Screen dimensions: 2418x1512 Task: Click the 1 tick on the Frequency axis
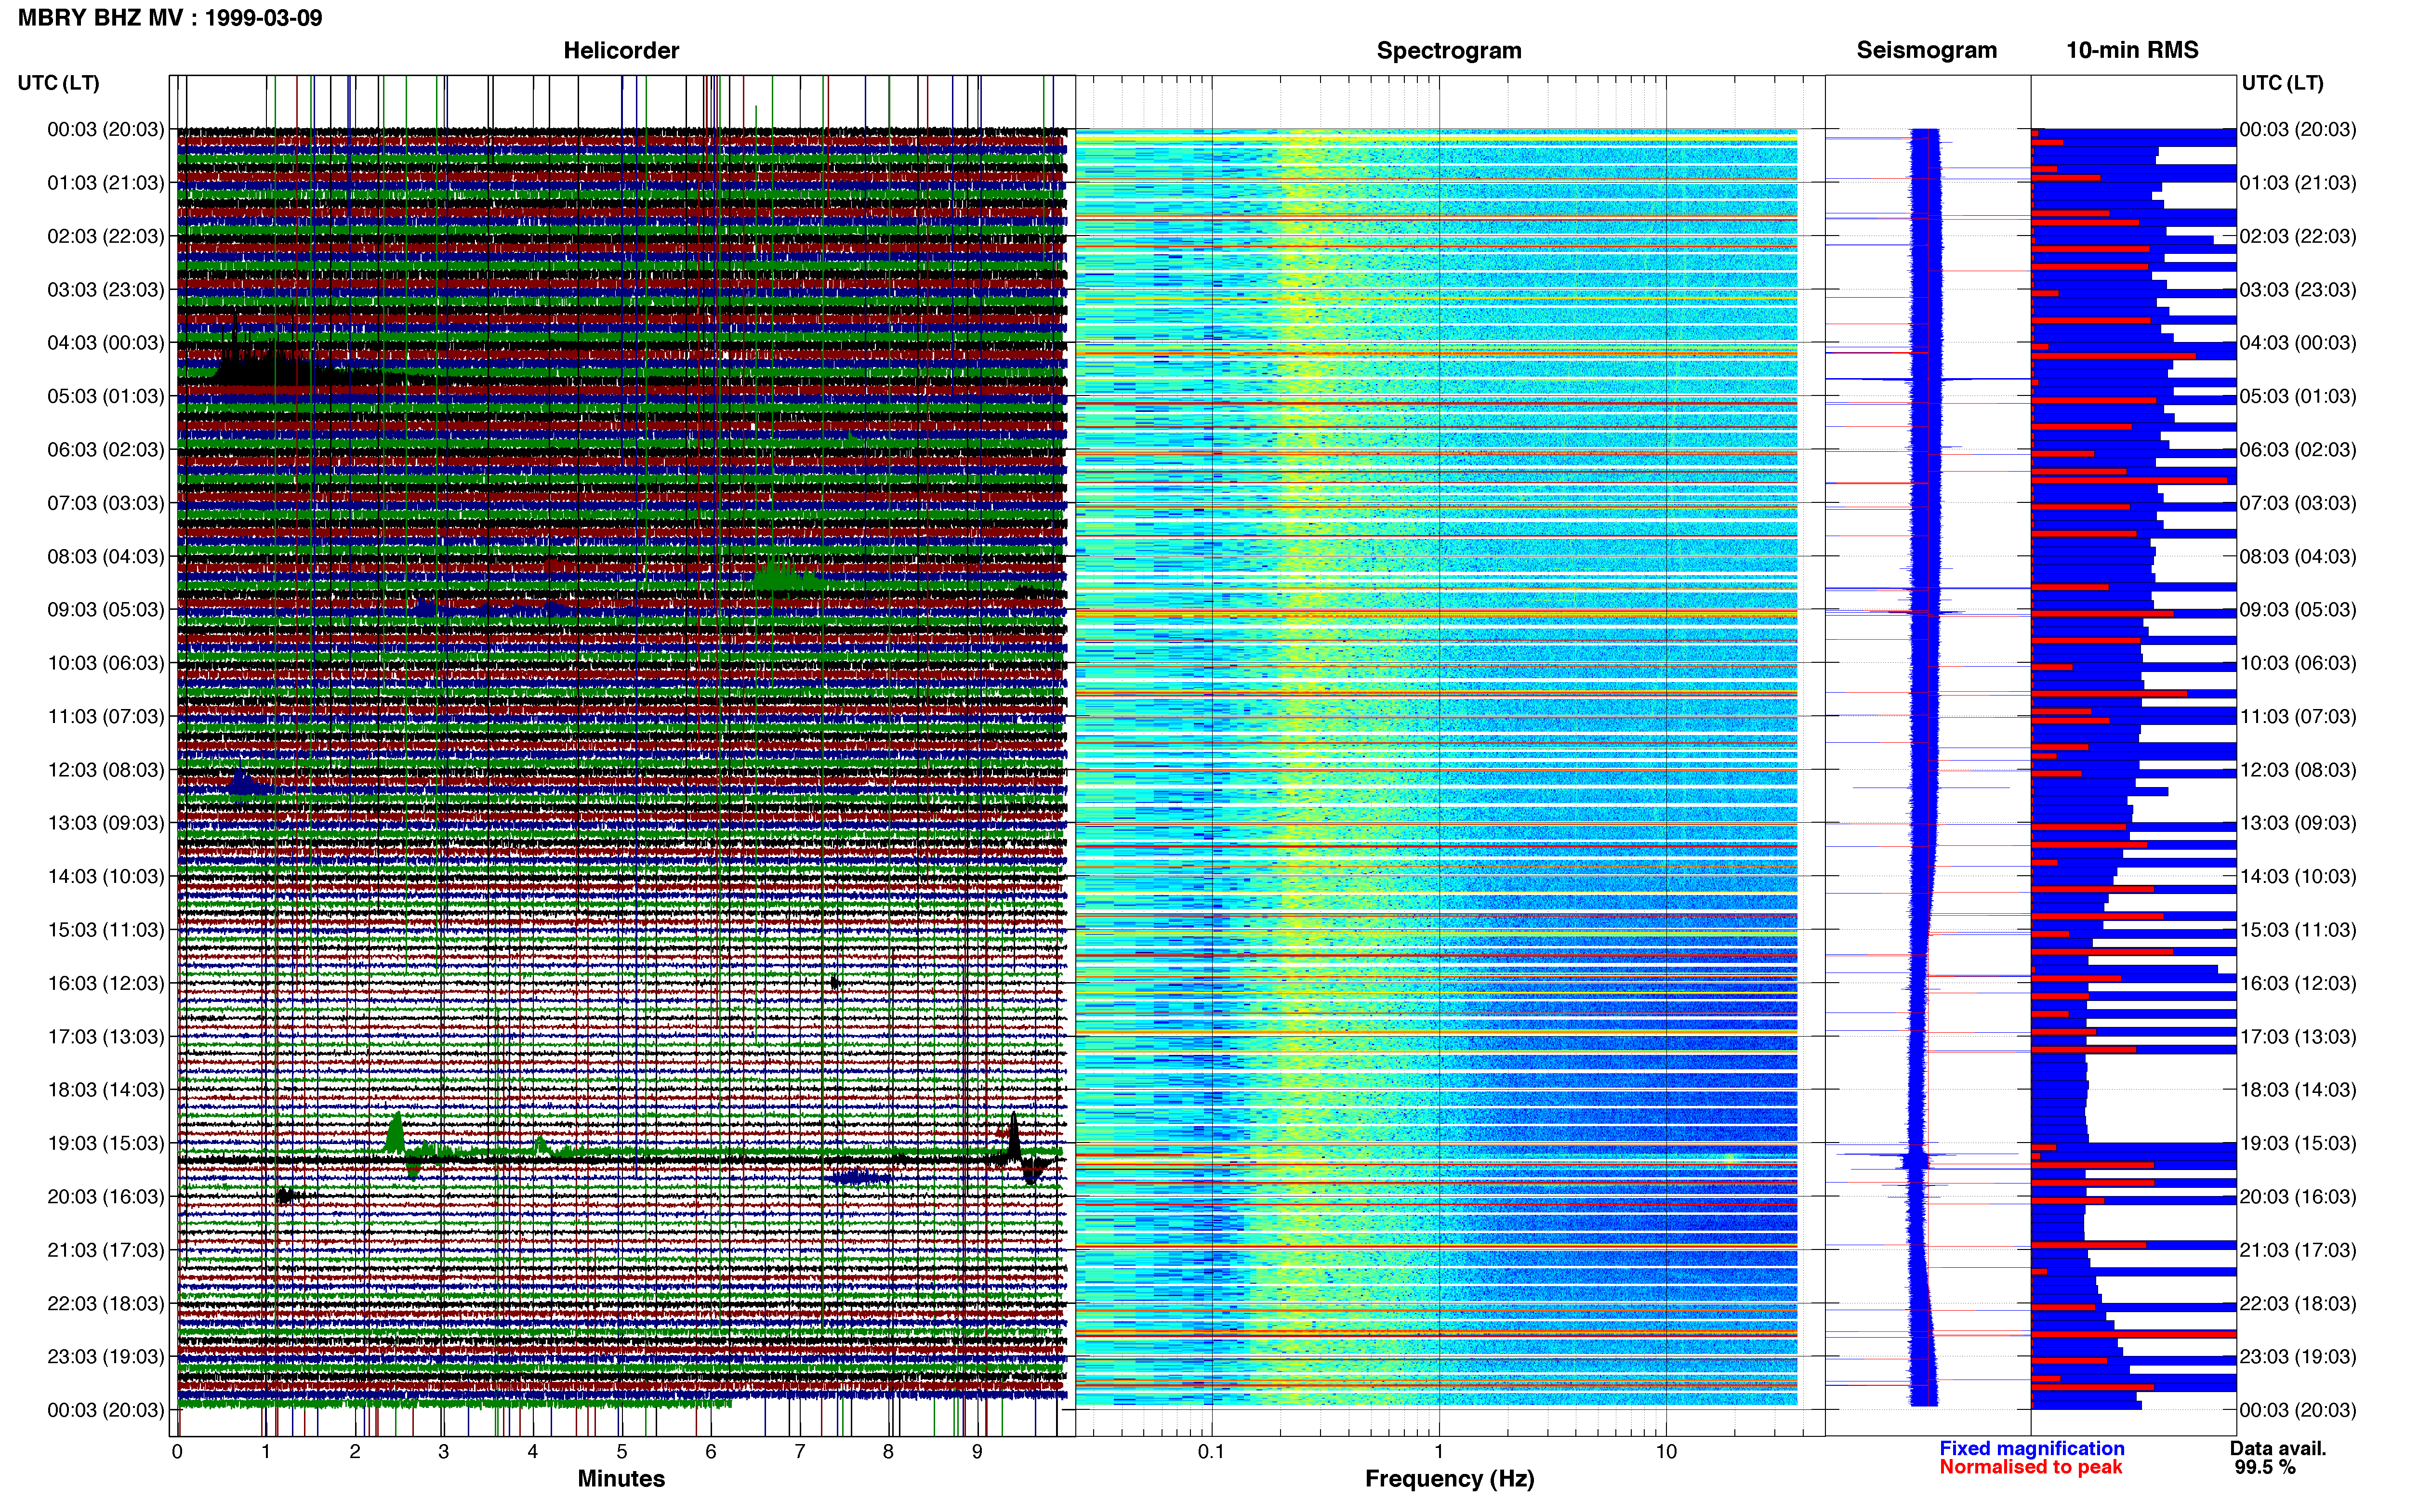point(1439,1452)
